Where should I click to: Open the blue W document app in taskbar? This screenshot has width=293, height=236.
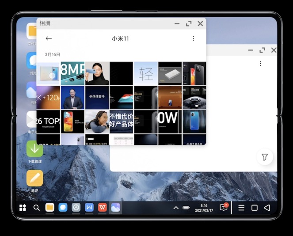[89, 207]
